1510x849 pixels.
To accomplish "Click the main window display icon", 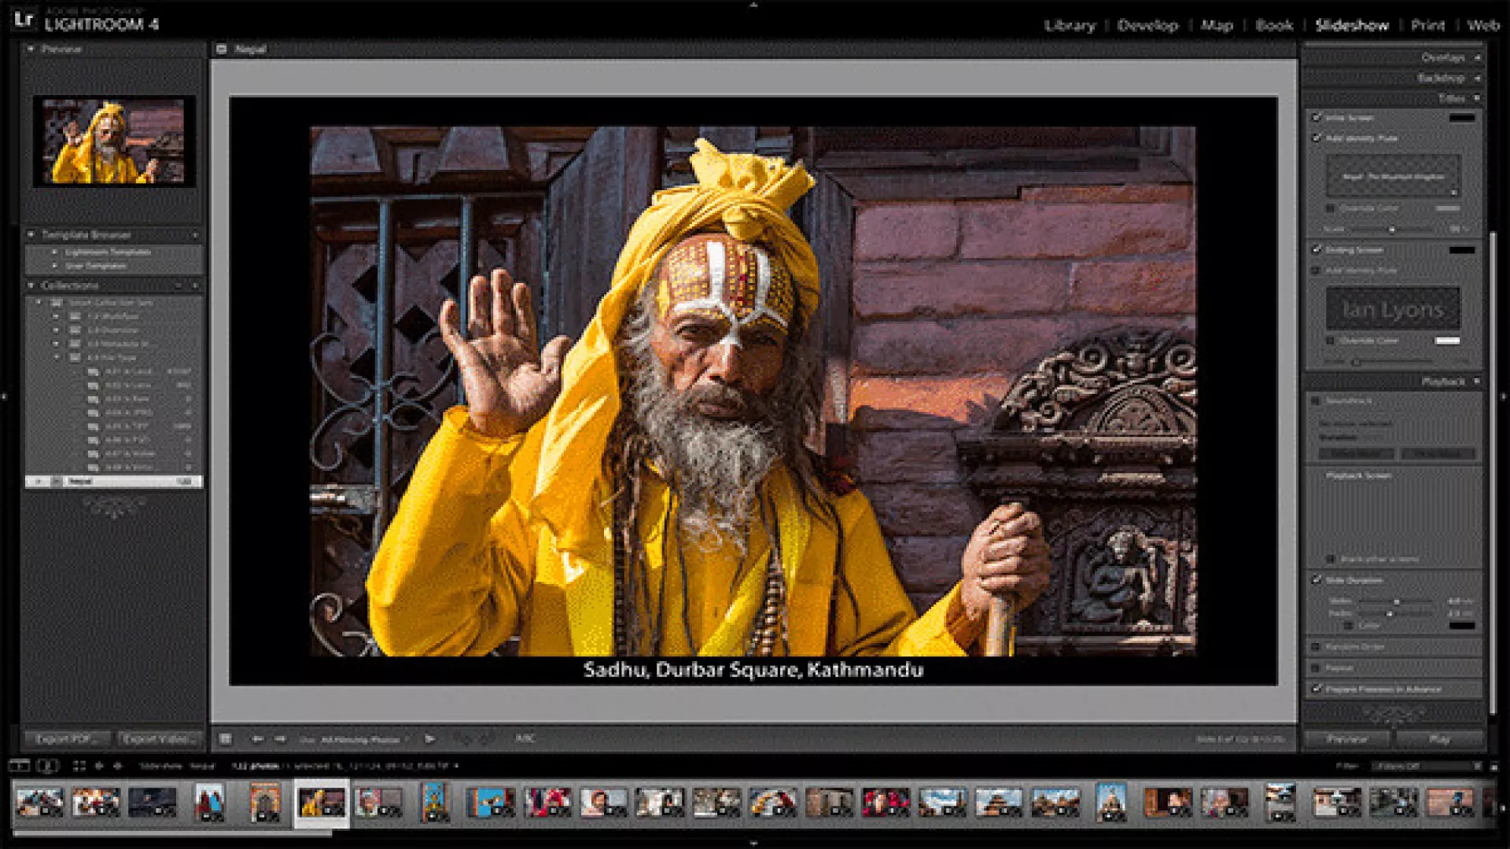I will (19, 766).
